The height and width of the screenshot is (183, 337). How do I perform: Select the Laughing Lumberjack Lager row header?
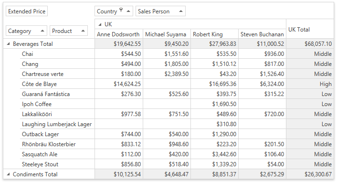tap(57, 124)
